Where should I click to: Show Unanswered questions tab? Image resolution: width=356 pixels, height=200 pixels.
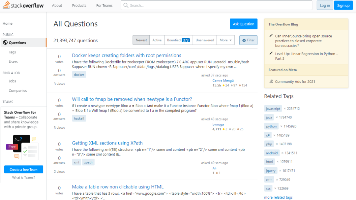click(205, 40)
